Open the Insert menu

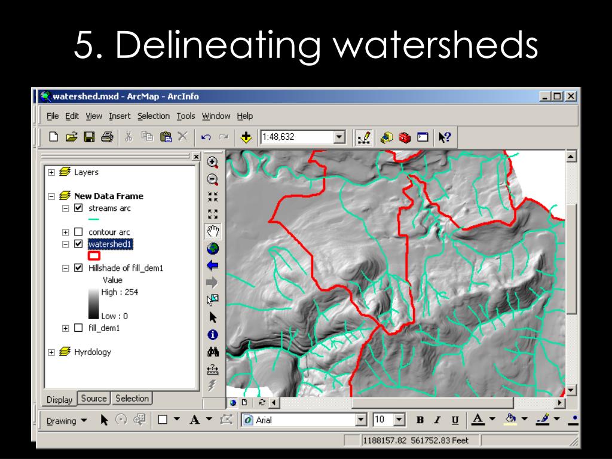[120, 116]
